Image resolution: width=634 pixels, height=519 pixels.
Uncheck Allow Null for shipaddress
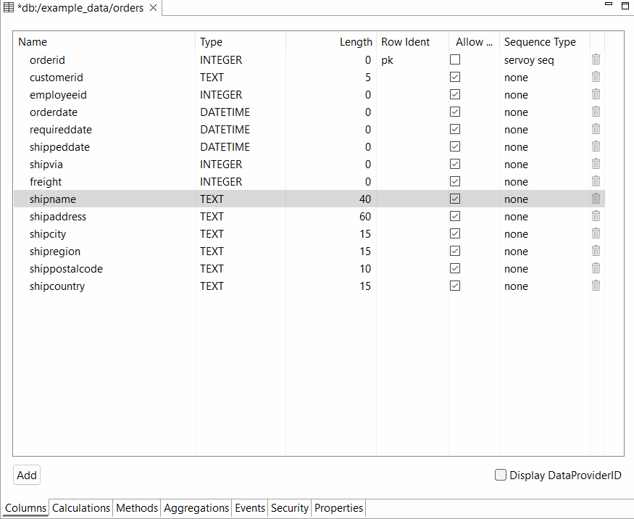pyautogui.click(x=455, y=216)
